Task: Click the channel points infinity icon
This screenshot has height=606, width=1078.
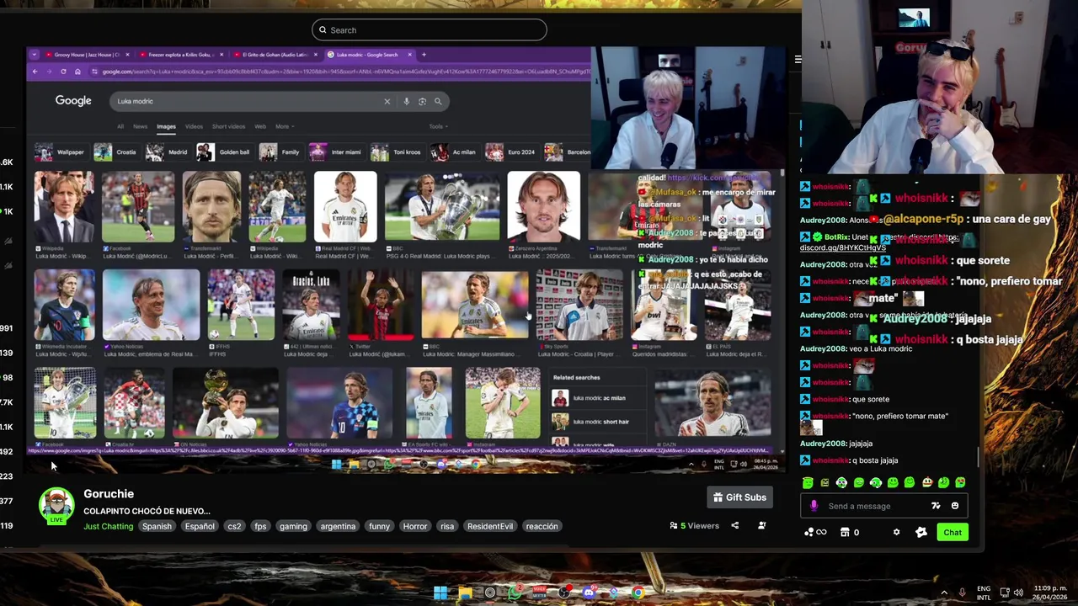Action: [815, 532]
